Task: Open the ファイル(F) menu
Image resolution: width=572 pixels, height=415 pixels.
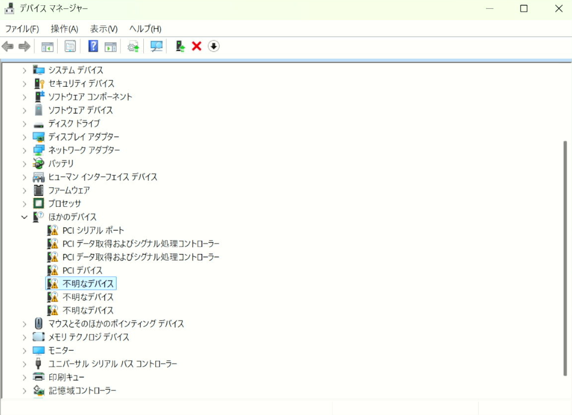Action: pos(22,29)
